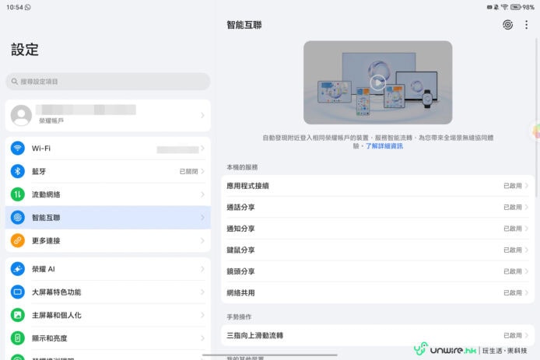This screenshot has height=360, width=540.
Task: Click the Bluetooth (藍牙) icon
Action: (x=18, y=171)
